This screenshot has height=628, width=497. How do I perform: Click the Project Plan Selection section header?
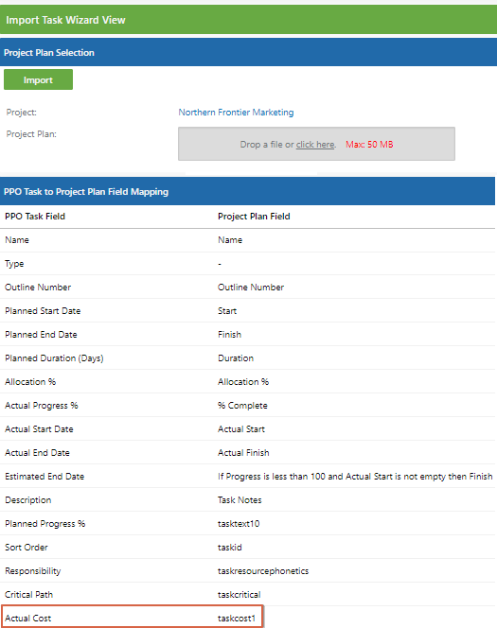248,52
